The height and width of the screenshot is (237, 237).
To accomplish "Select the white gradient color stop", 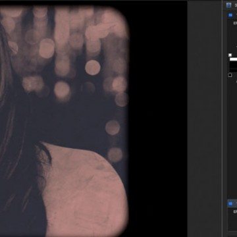I will pos(230,55).
